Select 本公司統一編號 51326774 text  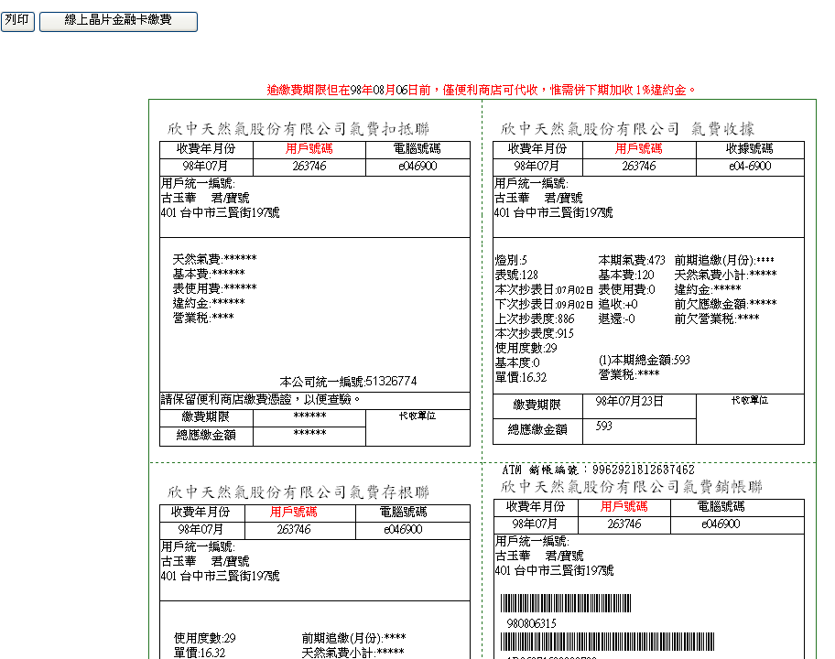coord(348,381)
